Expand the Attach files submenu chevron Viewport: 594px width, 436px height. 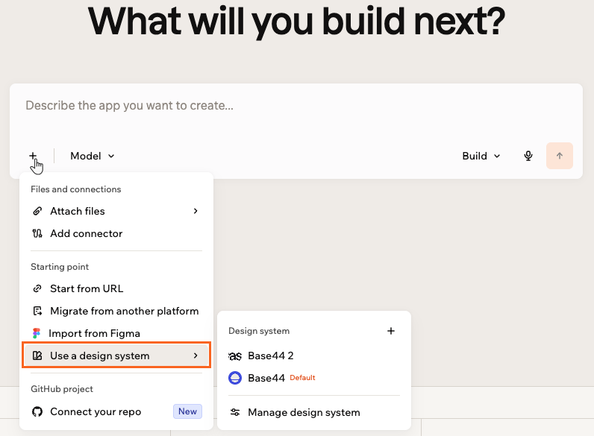pyautogui.click(x=196, y=211)
